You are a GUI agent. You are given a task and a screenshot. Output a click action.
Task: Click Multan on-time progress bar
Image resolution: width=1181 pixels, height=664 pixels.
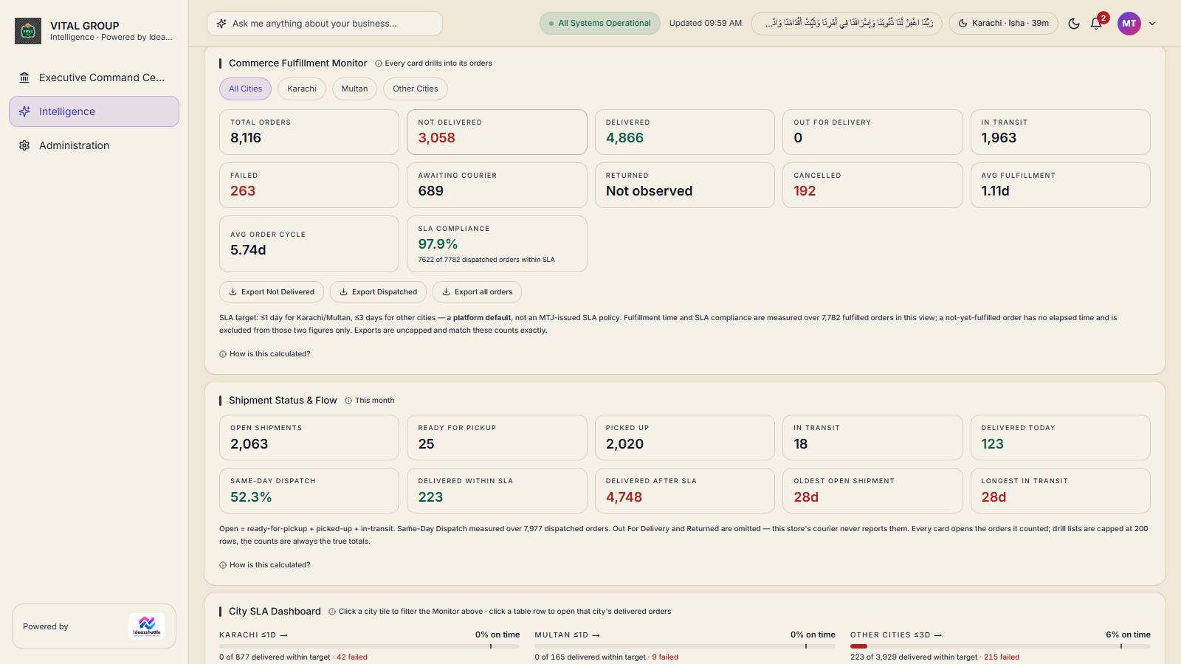[685, 646]
